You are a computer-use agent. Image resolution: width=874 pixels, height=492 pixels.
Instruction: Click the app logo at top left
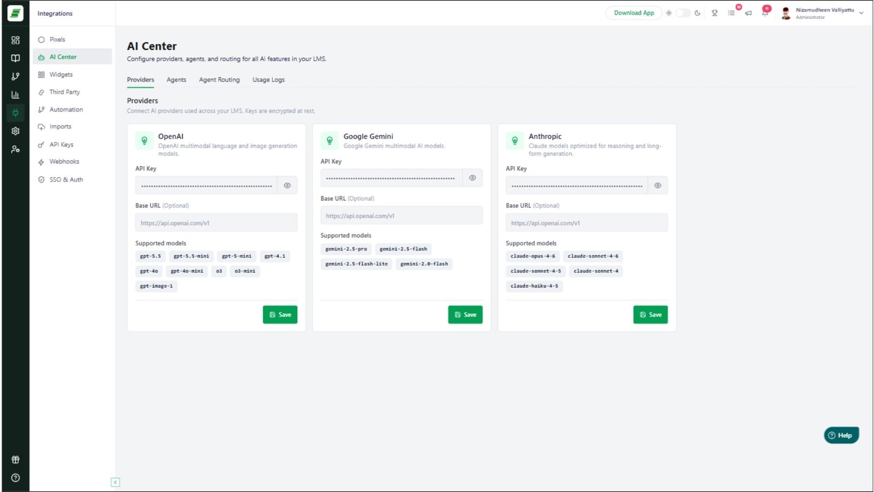[x=15, y=13]
